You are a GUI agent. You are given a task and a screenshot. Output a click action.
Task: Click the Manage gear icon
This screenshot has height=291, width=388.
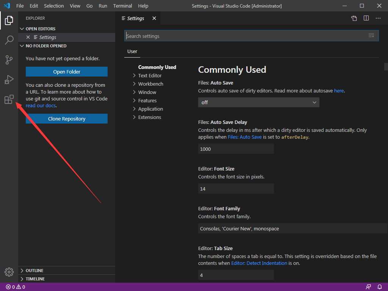9,272
